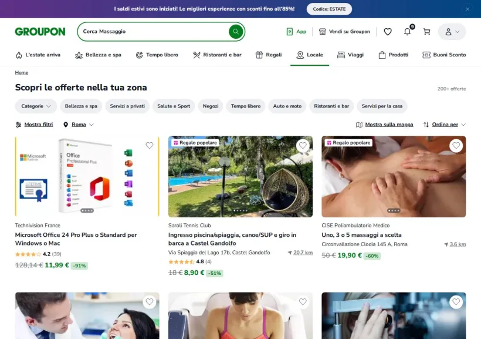
Task: Favorite the fitness woman deal heart
Action: [303, 302]
